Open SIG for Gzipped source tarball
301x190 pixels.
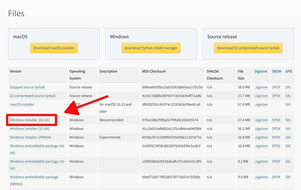click(288, 87)
